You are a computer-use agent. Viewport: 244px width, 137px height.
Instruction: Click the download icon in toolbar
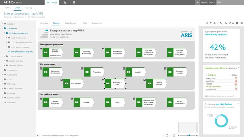tap(214, 23)
